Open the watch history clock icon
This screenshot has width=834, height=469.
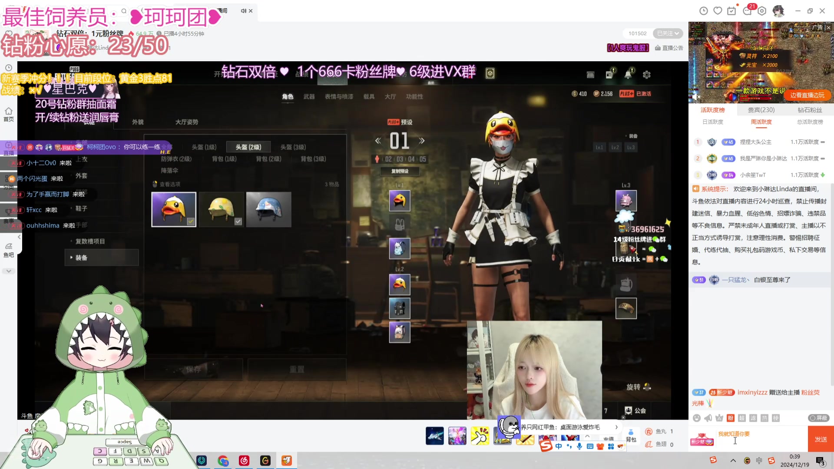coord(704,11)
